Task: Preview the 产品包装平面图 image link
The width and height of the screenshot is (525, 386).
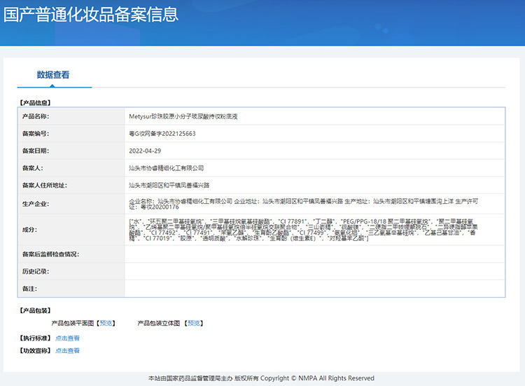Action: pos(106,323)
